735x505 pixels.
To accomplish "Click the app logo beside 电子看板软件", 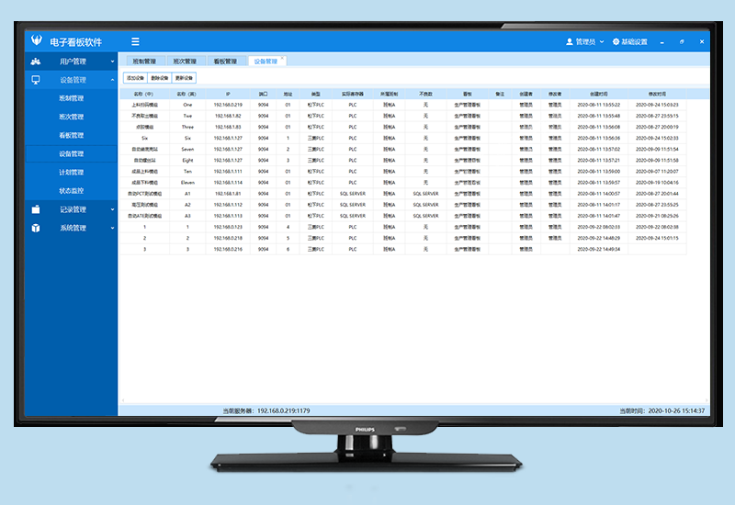I will [x=36, y=41].
